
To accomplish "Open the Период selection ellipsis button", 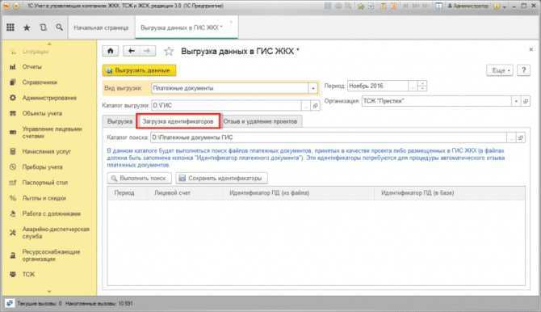I will coord(413,86).
